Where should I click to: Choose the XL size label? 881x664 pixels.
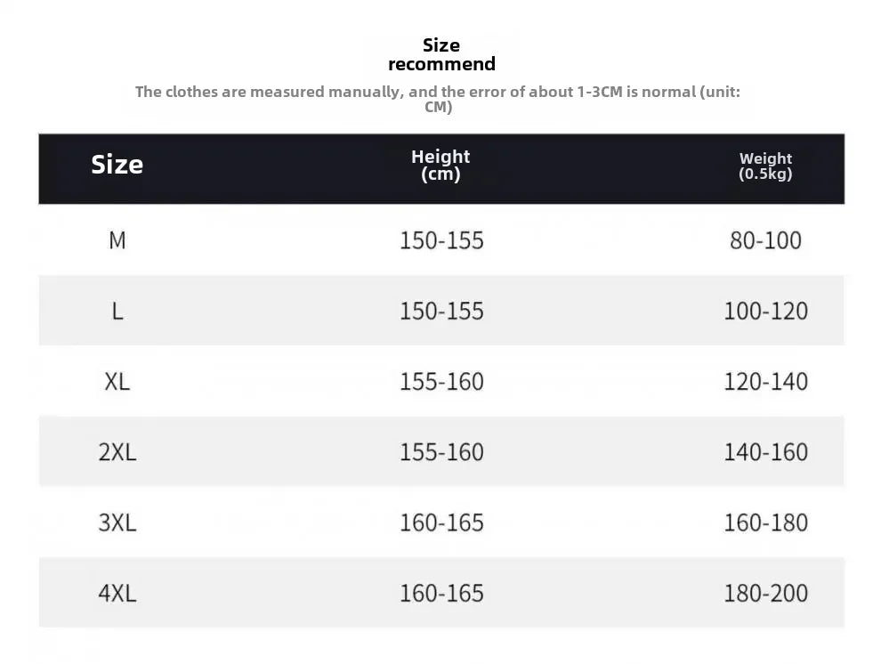pos(117,381)
